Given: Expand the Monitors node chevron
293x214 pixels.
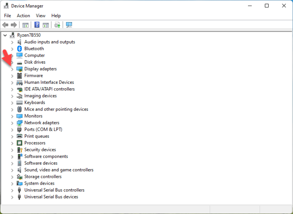Looking at the screenshot, I should [12, 116].
